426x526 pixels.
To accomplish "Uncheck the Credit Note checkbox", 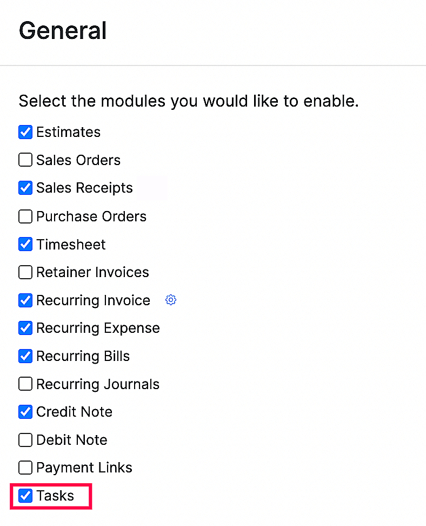I will point(25,411).
